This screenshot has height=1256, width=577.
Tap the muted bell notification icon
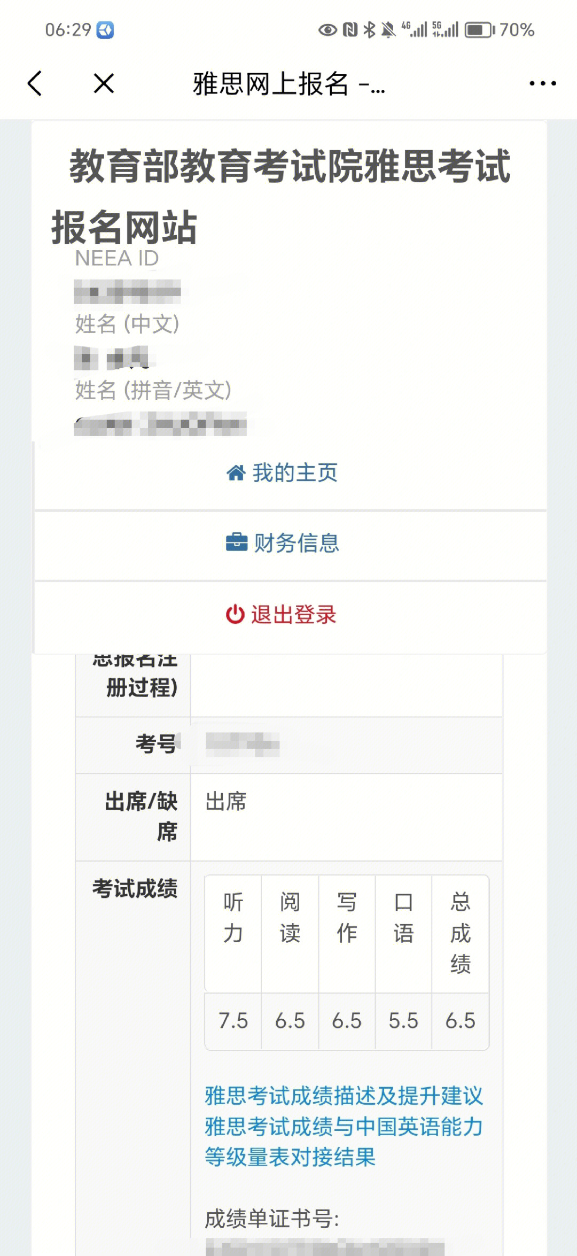pyautogui.click(x=388, y=30)
